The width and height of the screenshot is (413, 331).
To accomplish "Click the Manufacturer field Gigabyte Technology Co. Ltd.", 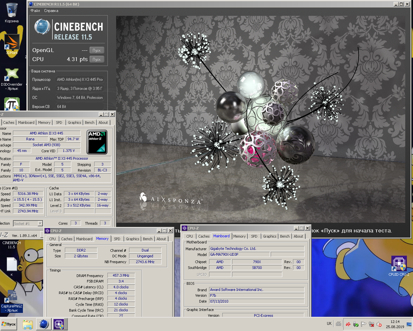I will 257,249.
